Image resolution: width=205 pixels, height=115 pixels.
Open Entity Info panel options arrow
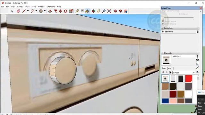tap(198, 28)
